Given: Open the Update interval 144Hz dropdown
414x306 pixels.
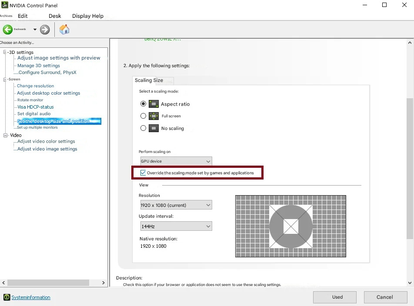Looking at the screenshot, I should tap(175, 226).
